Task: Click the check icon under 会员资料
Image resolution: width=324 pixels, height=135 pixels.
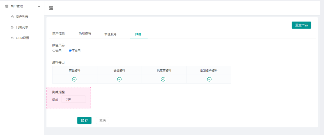Action: pyautogui.click(x=119, y=79)
